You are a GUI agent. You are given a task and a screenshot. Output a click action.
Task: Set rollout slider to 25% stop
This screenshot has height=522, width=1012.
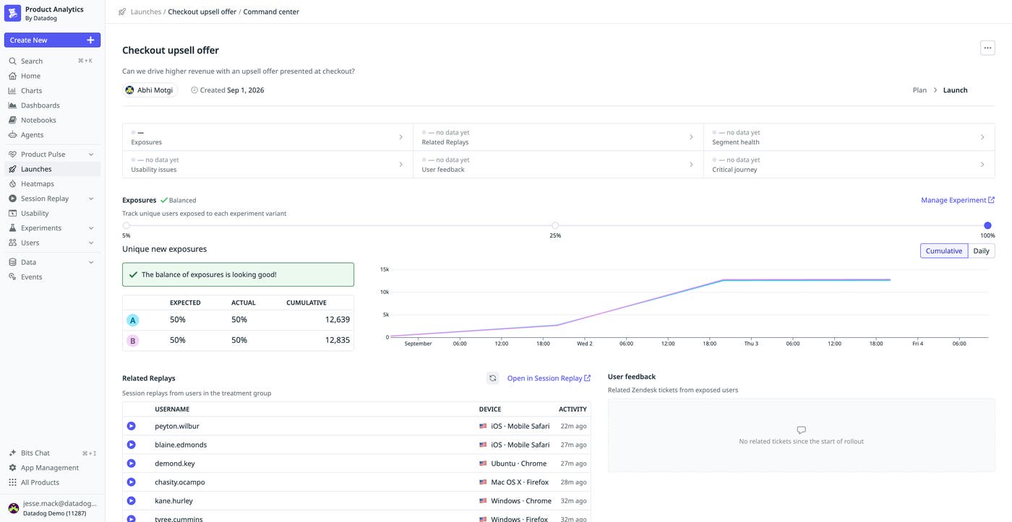tap(555, 225)
